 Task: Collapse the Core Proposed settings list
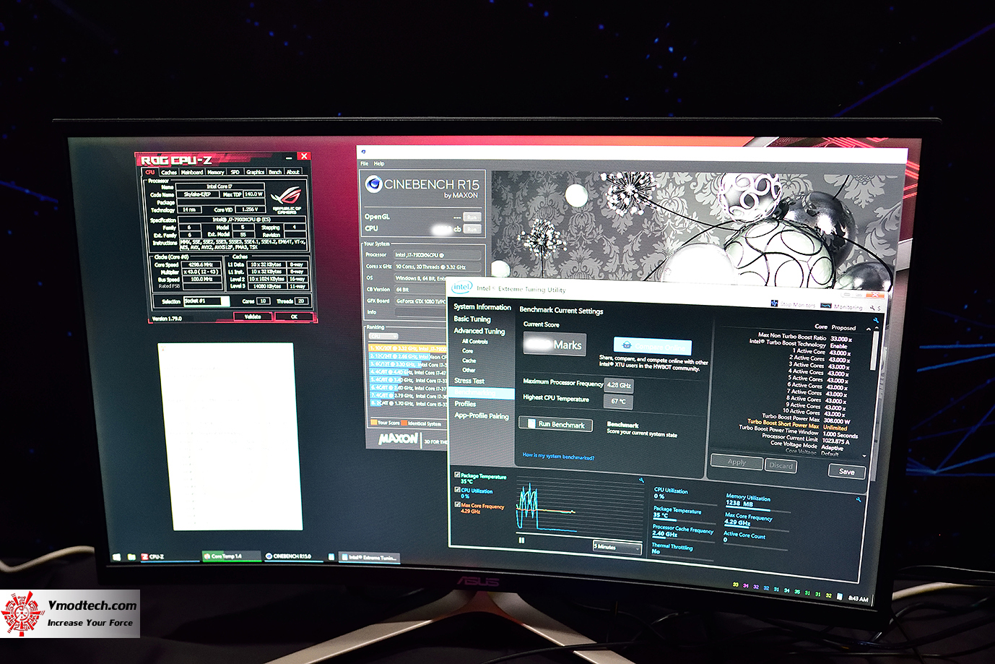coord(869,330)
